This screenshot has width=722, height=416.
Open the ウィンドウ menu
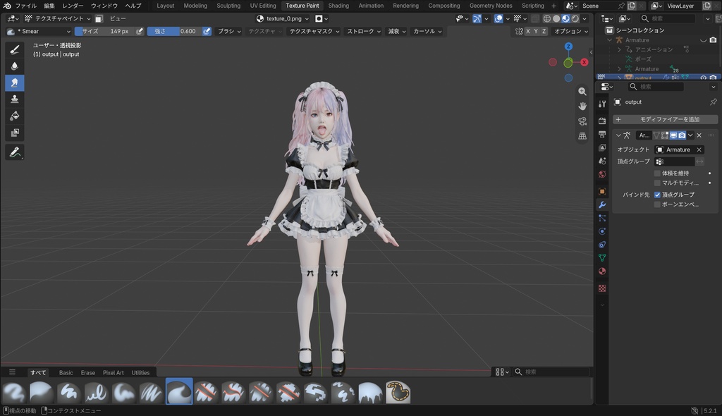click(x=104, y=6)
